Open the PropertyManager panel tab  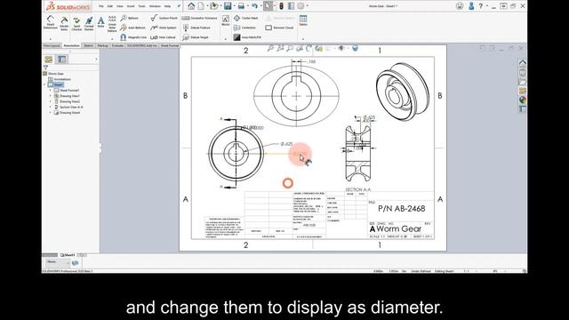(61, 60)
